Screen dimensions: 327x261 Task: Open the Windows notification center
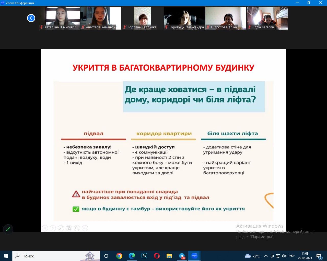click(x=319, y=256)
